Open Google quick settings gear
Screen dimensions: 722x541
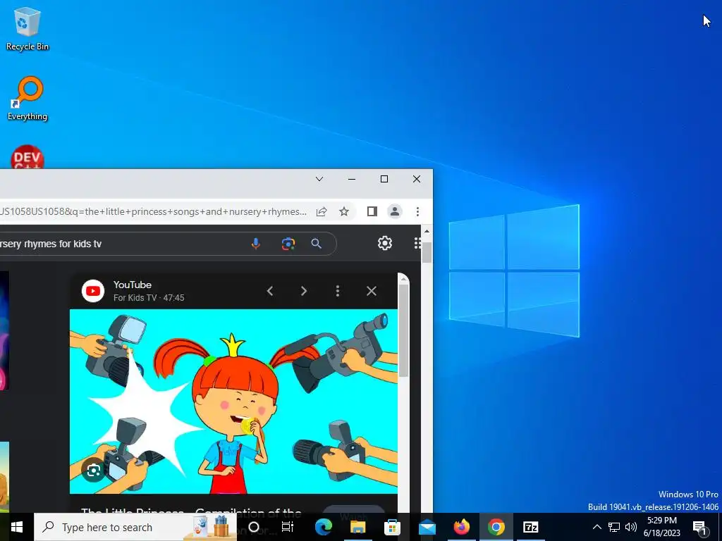click(385, 243)
